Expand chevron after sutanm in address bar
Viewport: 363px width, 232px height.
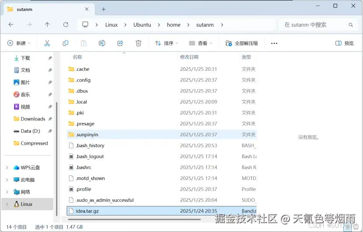tap(222, 25)
